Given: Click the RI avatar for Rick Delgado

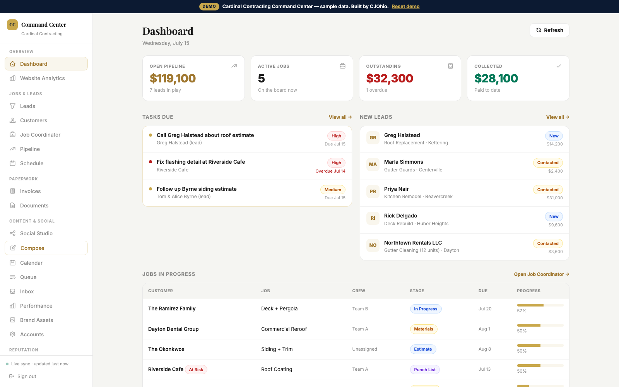Looking at the screenshot, I should tap(373, 218).
